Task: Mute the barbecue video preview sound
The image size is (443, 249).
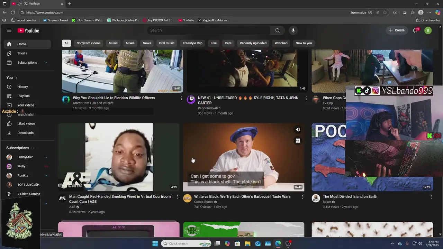Action: coord(298,130)
